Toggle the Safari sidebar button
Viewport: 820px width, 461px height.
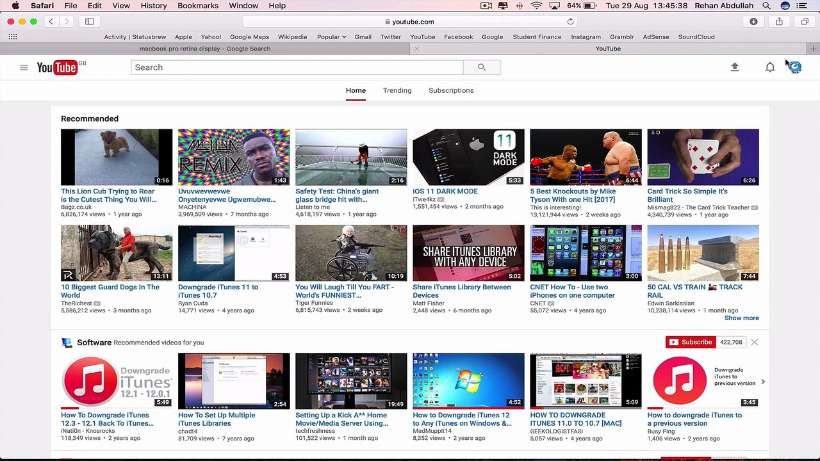(90, 22)
